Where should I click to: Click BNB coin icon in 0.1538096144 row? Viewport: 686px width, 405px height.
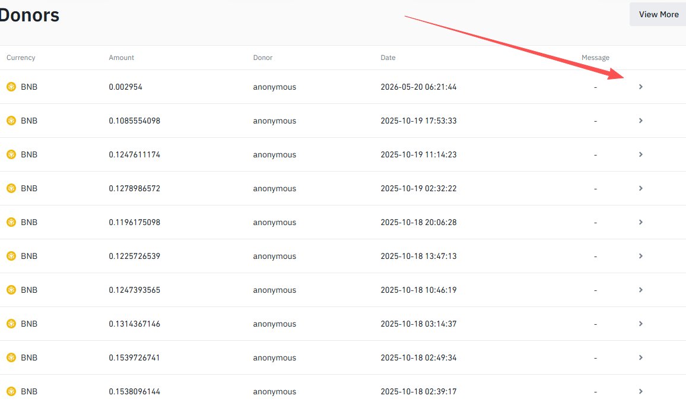pyautogui.click(x=11, y=391)
